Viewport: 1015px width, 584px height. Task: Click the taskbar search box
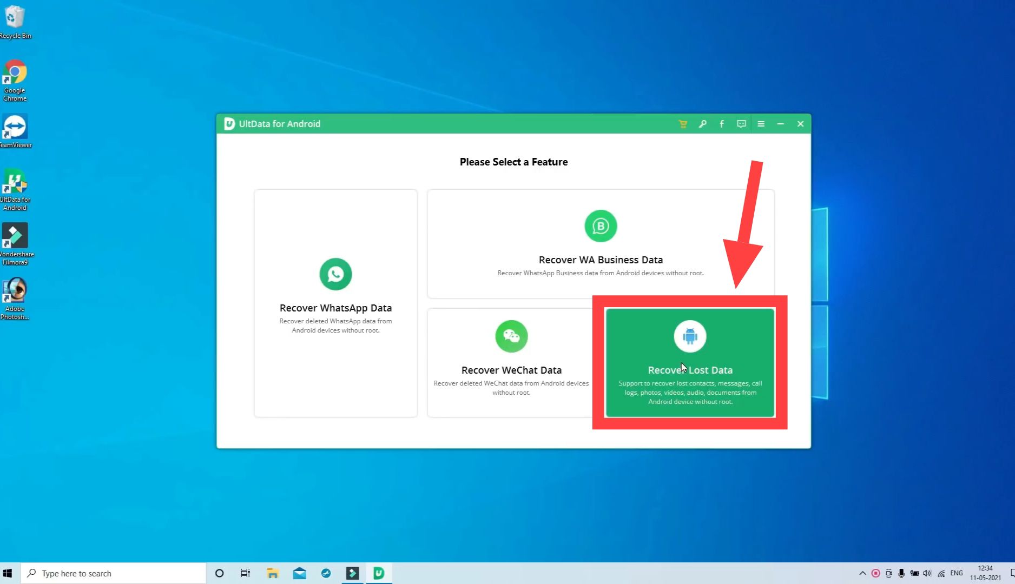pyautogui.click(x=114, y=573)
